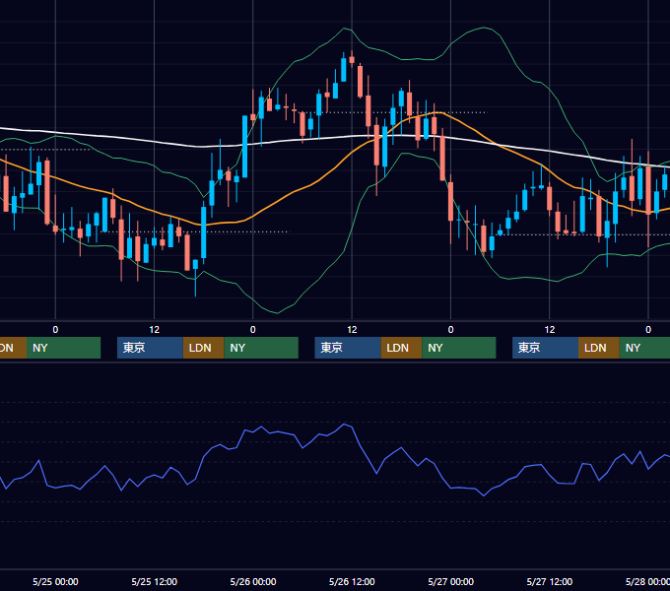Select the LDN session block after 5/26 東京
Image resolution: width=670 pixels, height=591 pixels.
401,348
